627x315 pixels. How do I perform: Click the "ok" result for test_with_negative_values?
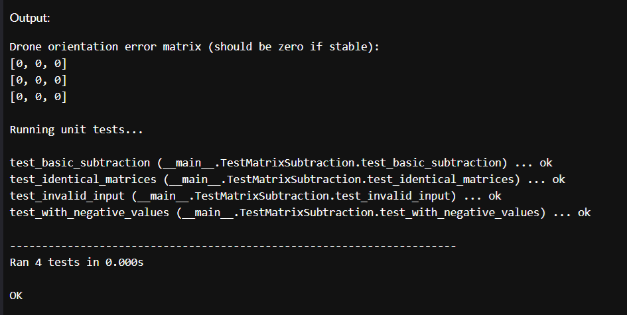point(584,212)
